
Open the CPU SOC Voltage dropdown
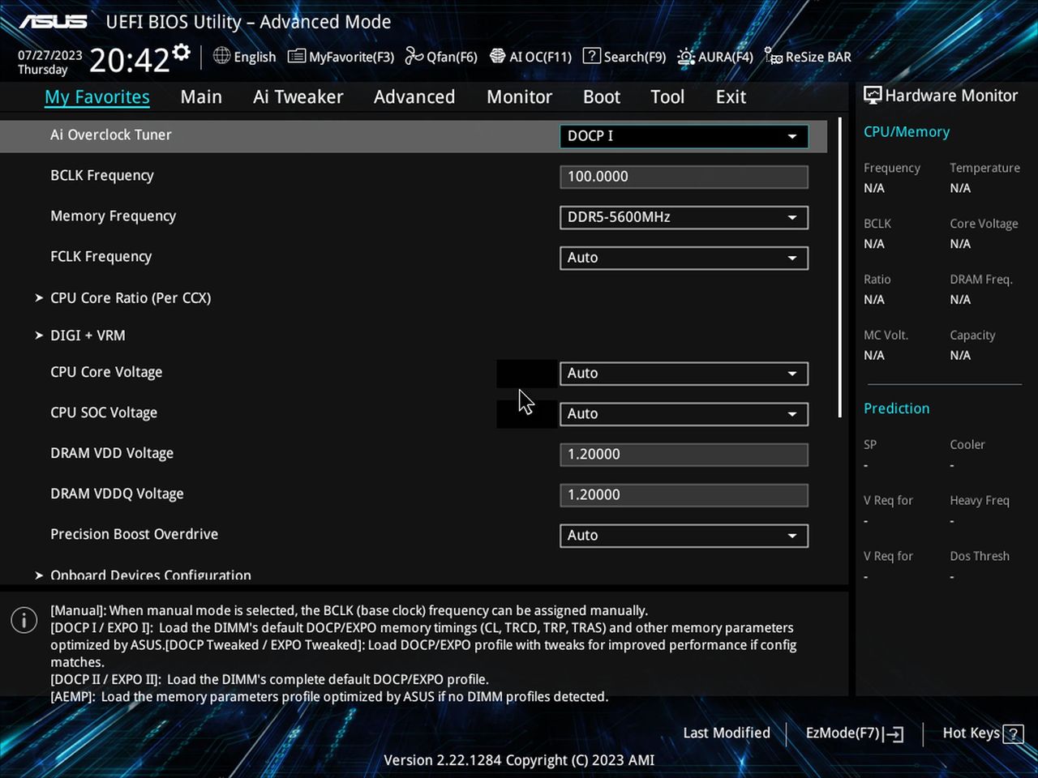(684, 414)
